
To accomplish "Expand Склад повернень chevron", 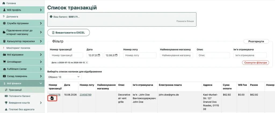I will [x=41, y=76].
